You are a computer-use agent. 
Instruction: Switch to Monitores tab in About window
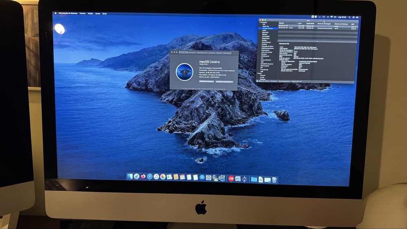192,52
